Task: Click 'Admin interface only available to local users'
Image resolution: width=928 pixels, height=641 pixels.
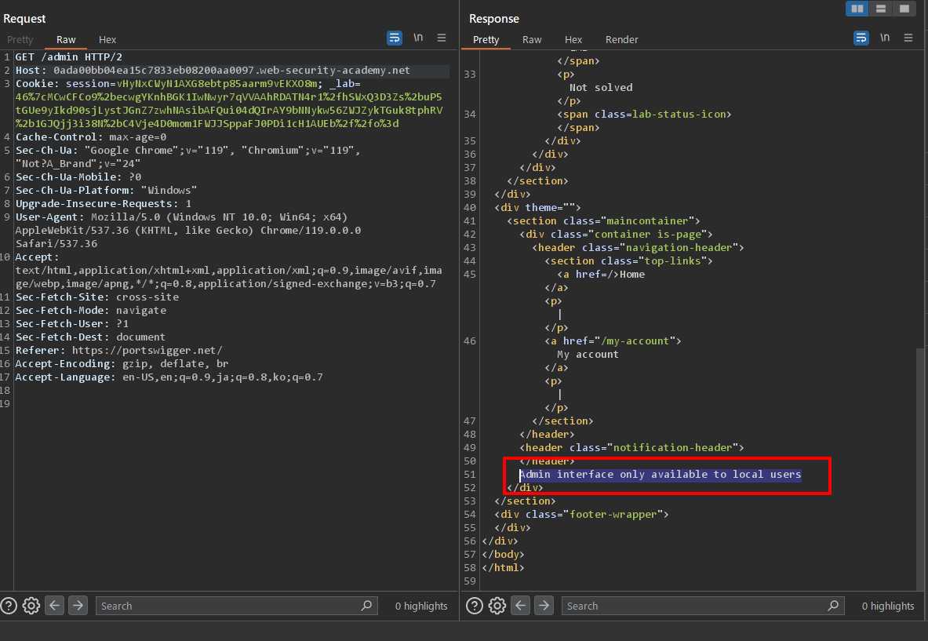Action: point(661,474)
